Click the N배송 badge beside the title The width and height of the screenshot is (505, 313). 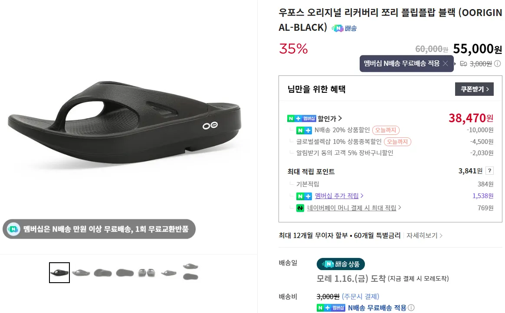pos(344,28)
